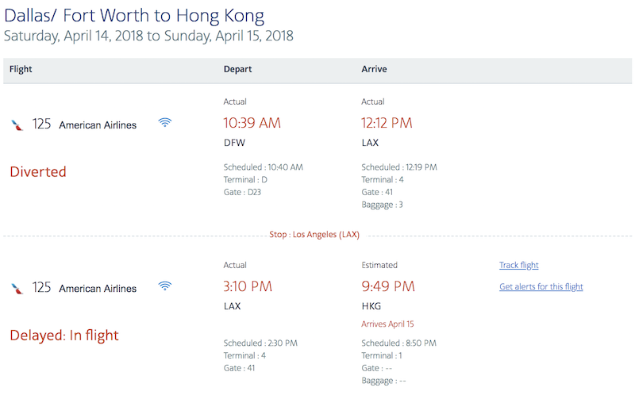Click the 10:39 AM actual departure time
Viewport: 635px width, 395px height.
(x=252, y=123)
